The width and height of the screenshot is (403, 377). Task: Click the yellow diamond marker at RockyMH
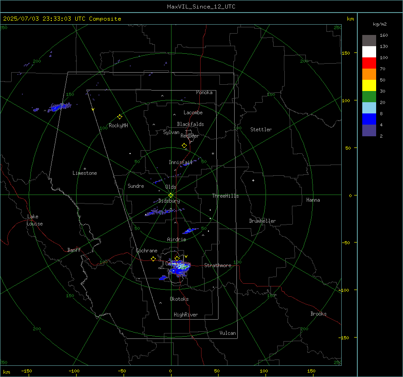[120, 117]
